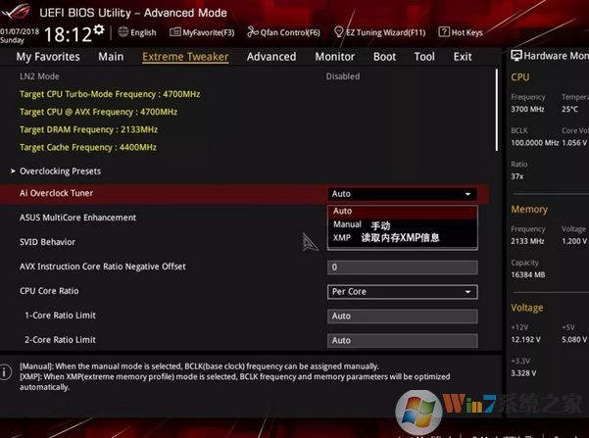
Task: Expand the Overclocking Presets submenu
Action: click(59, 171)
